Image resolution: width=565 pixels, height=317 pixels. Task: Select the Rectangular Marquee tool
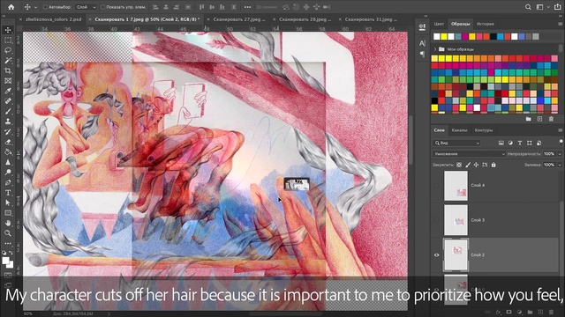[8, 41]
